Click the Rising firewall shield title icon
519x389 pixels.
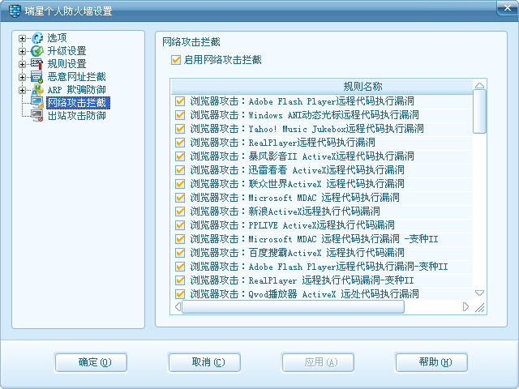click(15, 11)
